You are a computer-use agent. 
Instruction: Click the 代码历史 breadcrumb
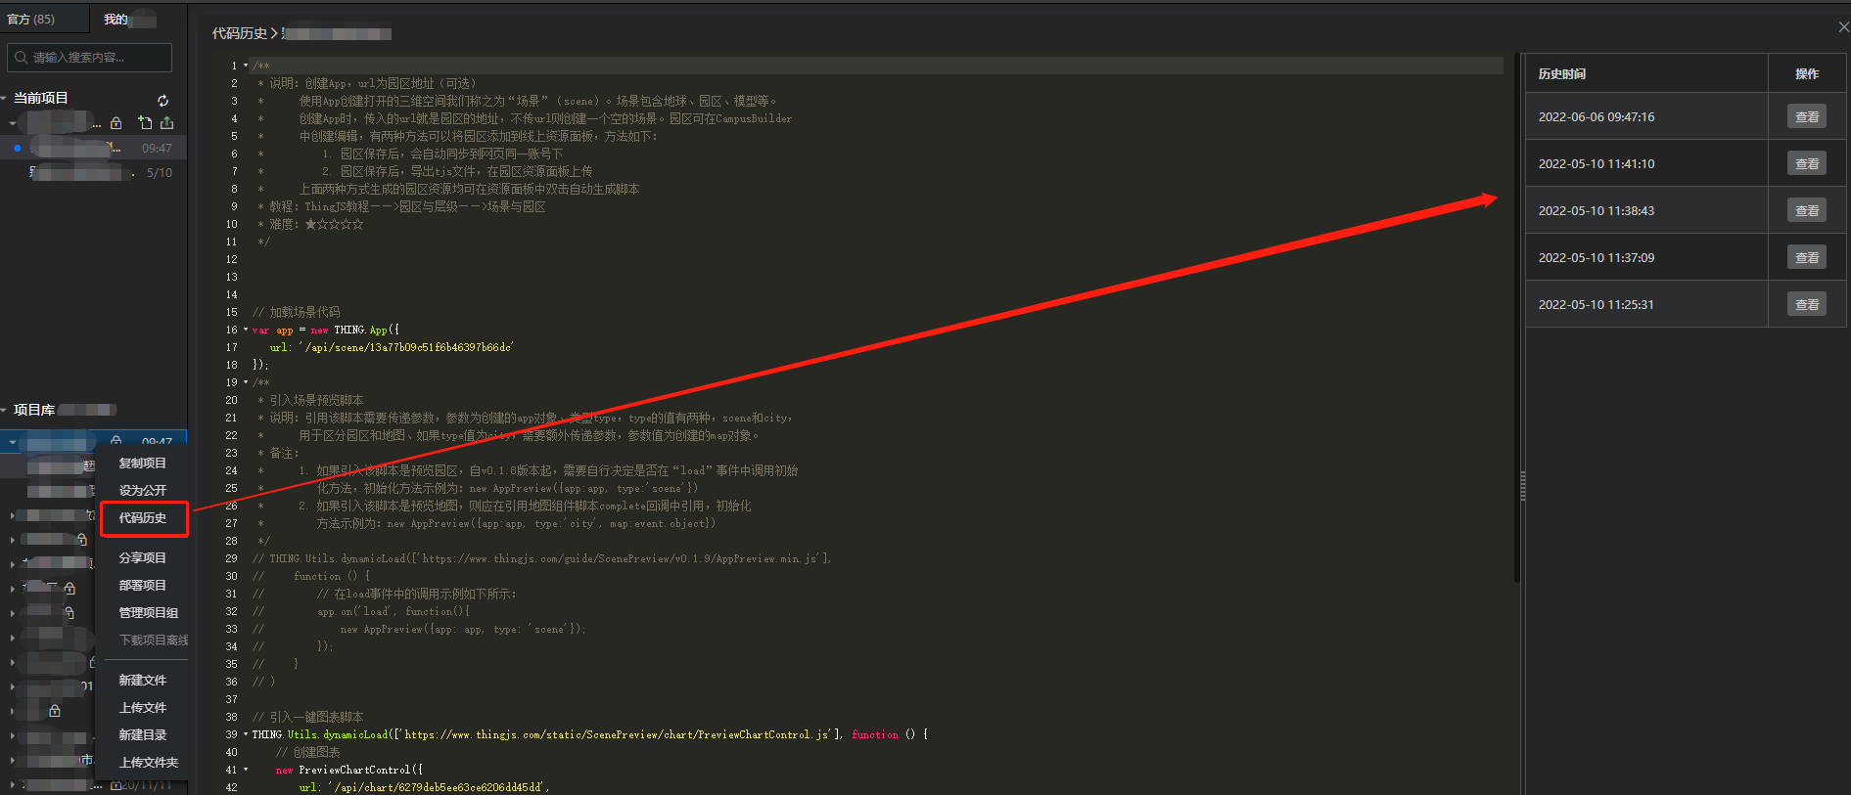[240, 33]
